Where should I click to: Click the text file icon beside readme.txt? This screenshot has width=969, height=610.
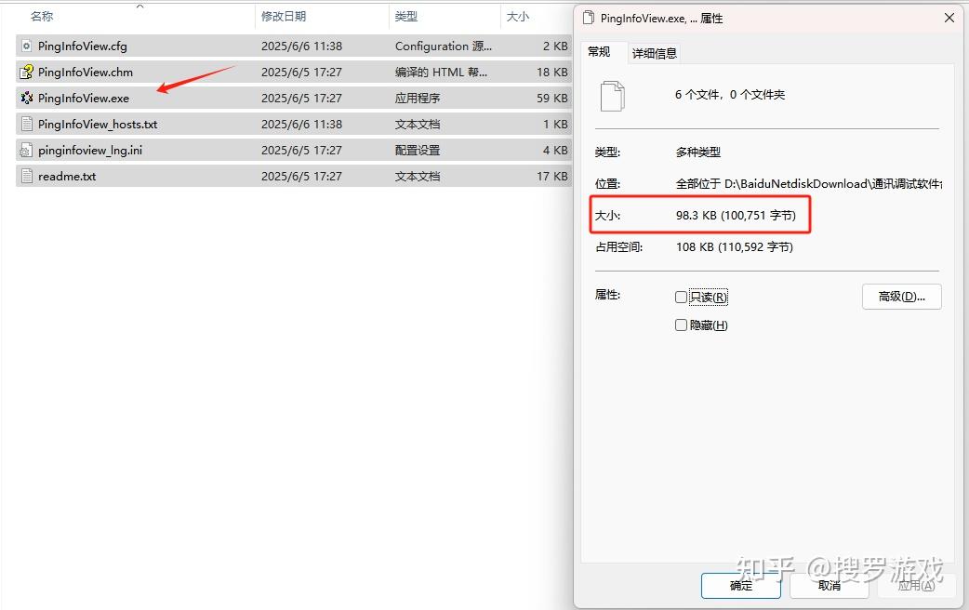click(26, 176)
